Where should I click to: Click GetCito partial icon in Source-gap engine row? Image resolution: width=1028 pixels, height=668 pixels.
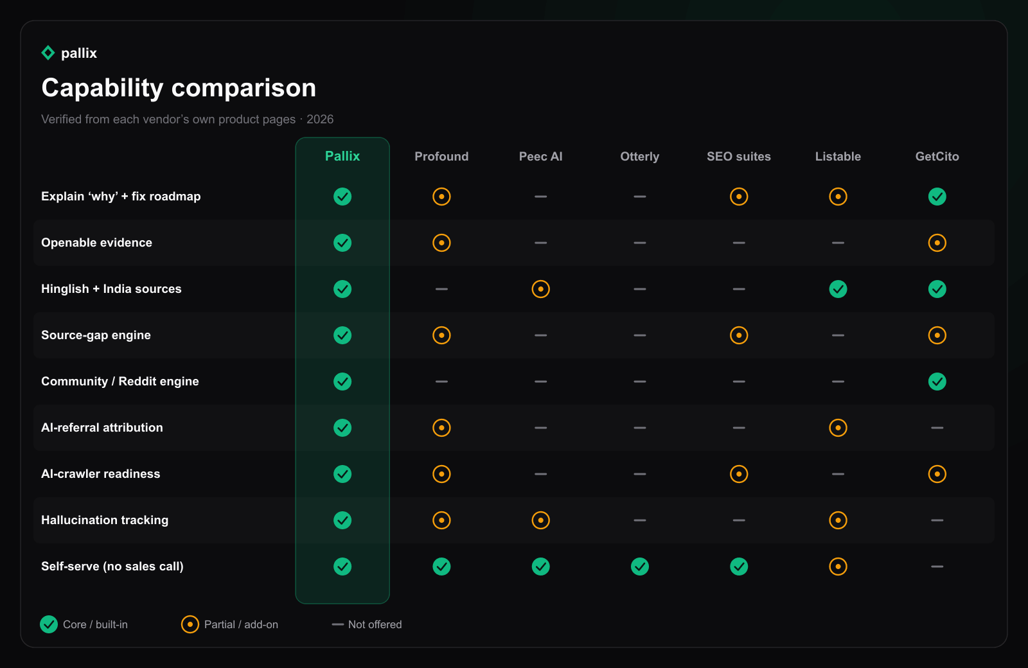tap(937, 335)
